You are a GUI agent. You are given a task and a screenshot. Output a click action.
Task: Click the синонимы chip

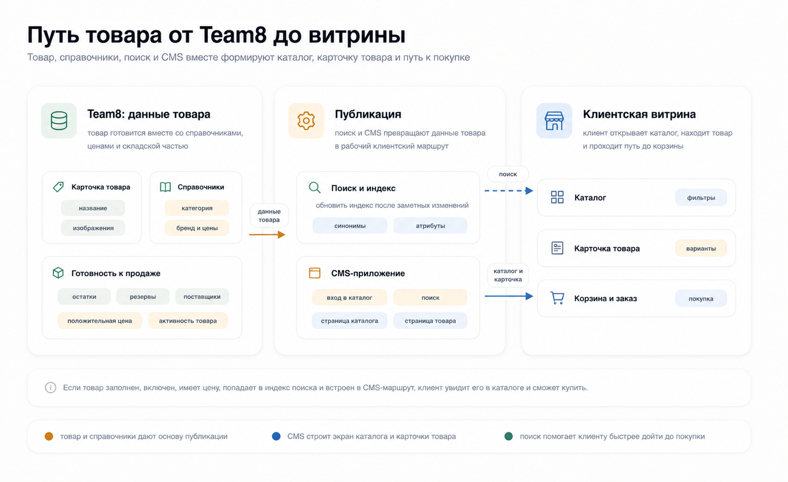[350, 225]
